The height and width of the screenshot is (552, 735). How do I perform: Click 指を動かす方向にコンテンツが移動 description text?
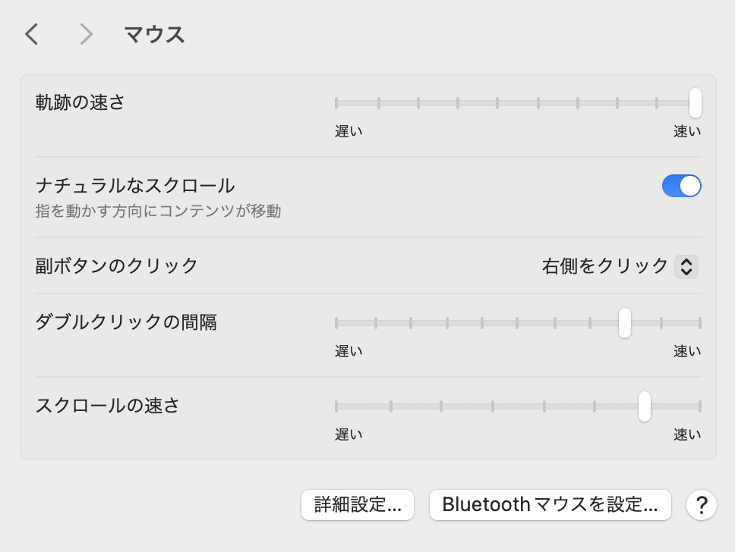coord(158,211)
